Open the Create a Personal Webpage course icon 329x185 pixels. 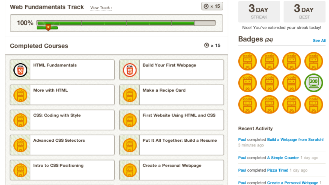(129, 170)
